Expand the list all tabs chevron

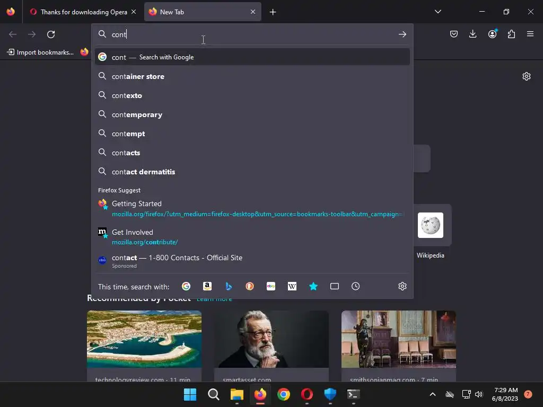coord(437,12)
